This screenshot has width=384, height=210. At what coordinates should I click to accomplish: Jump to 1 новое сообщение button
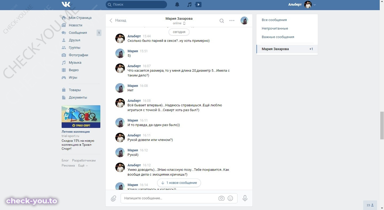point(179,183)
